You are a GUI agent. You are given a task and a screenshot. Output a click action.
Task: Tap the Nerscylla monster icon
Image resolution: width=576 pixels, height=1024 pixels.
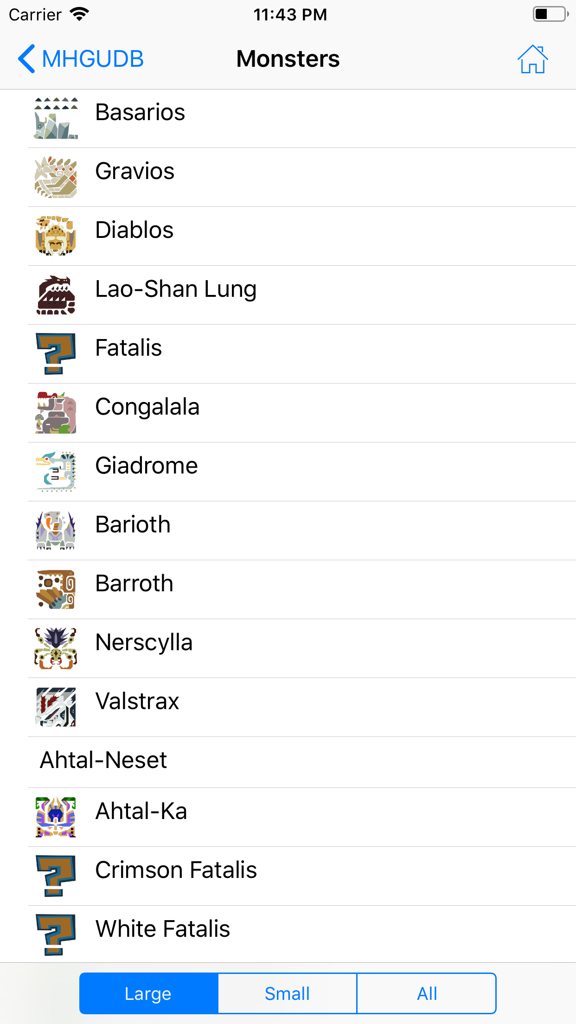[56, 649]
